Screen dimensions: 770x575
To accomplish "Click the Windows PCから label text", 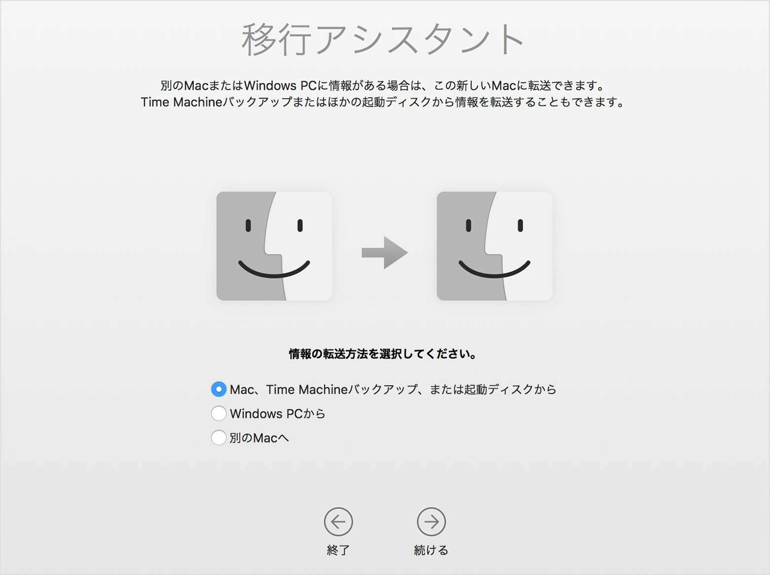I will [x=276, y=413].
